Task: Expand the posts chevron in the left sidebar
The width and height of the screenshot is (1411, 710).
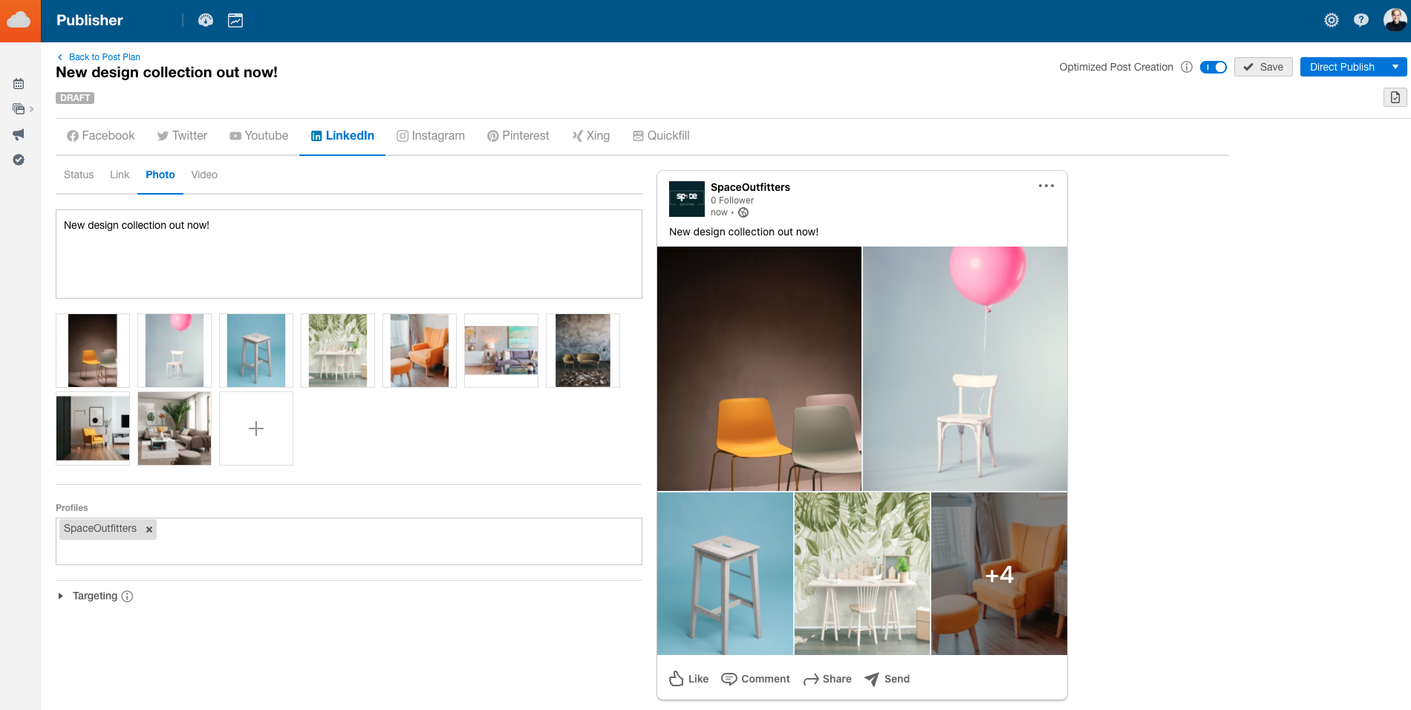Action: tap(31, 109)
